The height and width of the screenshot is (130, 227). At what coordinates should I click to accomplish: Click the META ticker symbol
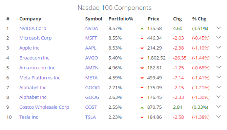coord(91,78)
